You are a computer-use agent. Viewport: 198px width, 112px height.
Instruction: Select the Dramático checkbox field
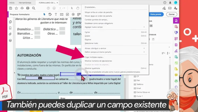(37, 29)
